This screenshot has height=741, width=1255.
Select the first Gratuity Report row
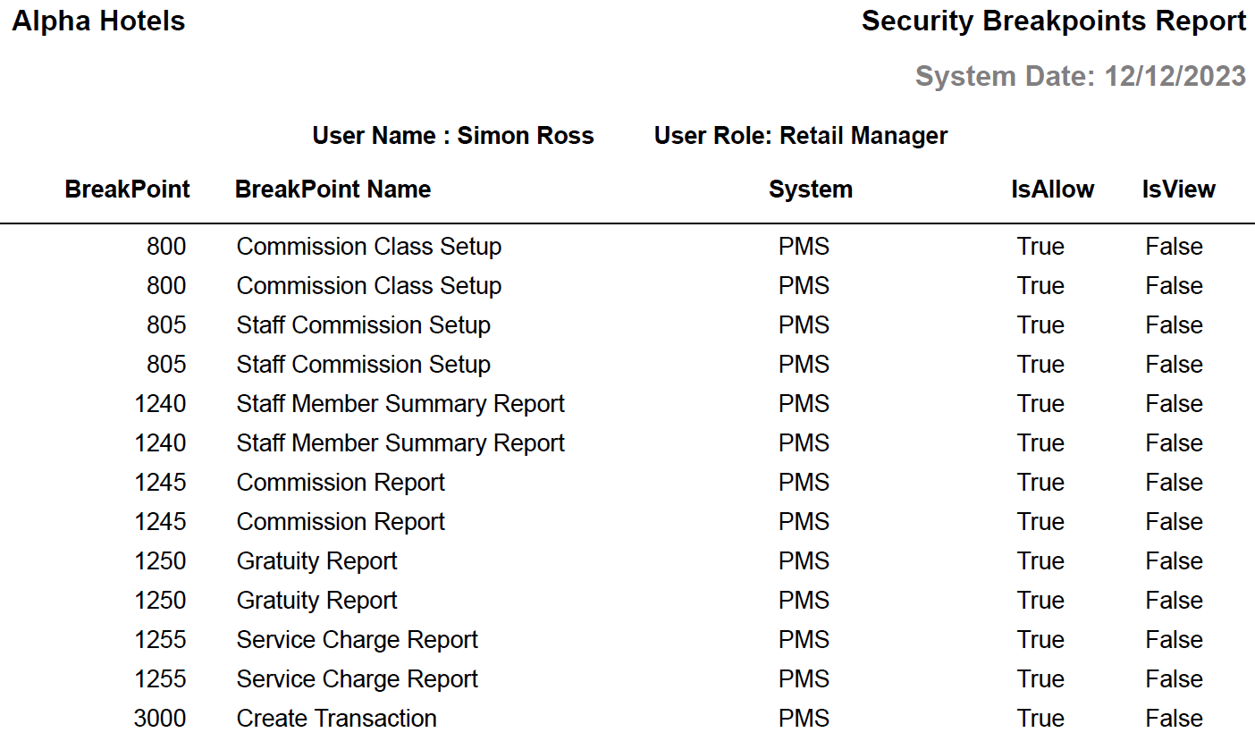coord(316,561)
